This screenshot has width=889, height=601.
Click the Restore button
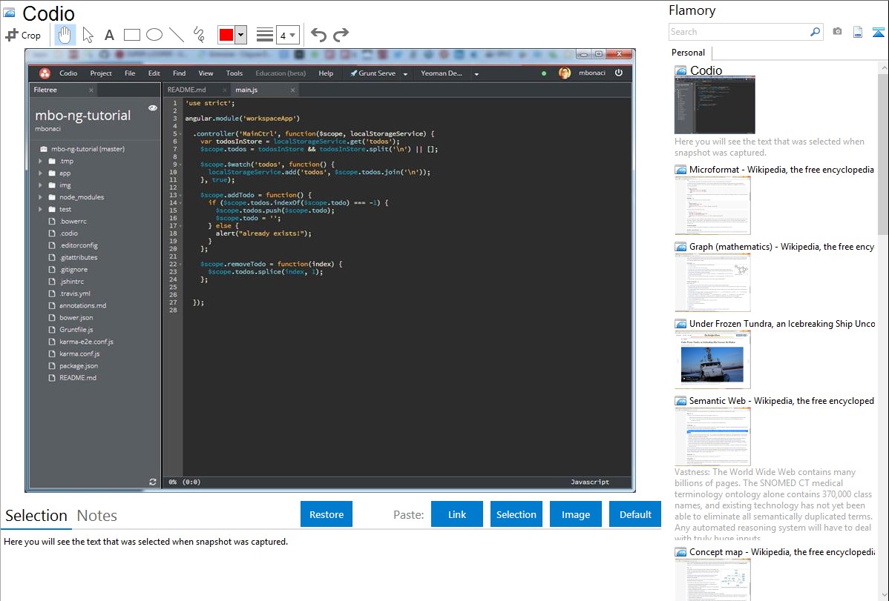click(x=327, y=514)
